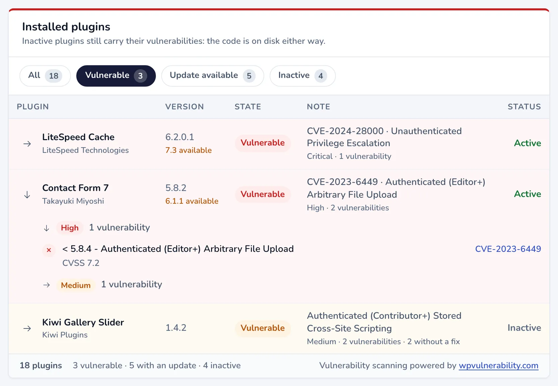Image resolution: width=558 pixels, height=386 pixels.
Task: Click Contact Form 7's Vulnerable state badge
Action: [263, 194]
